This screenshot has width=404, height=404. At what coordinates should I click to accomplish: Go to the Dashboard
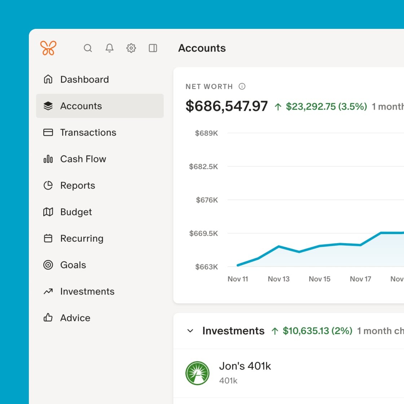(84, 79)
